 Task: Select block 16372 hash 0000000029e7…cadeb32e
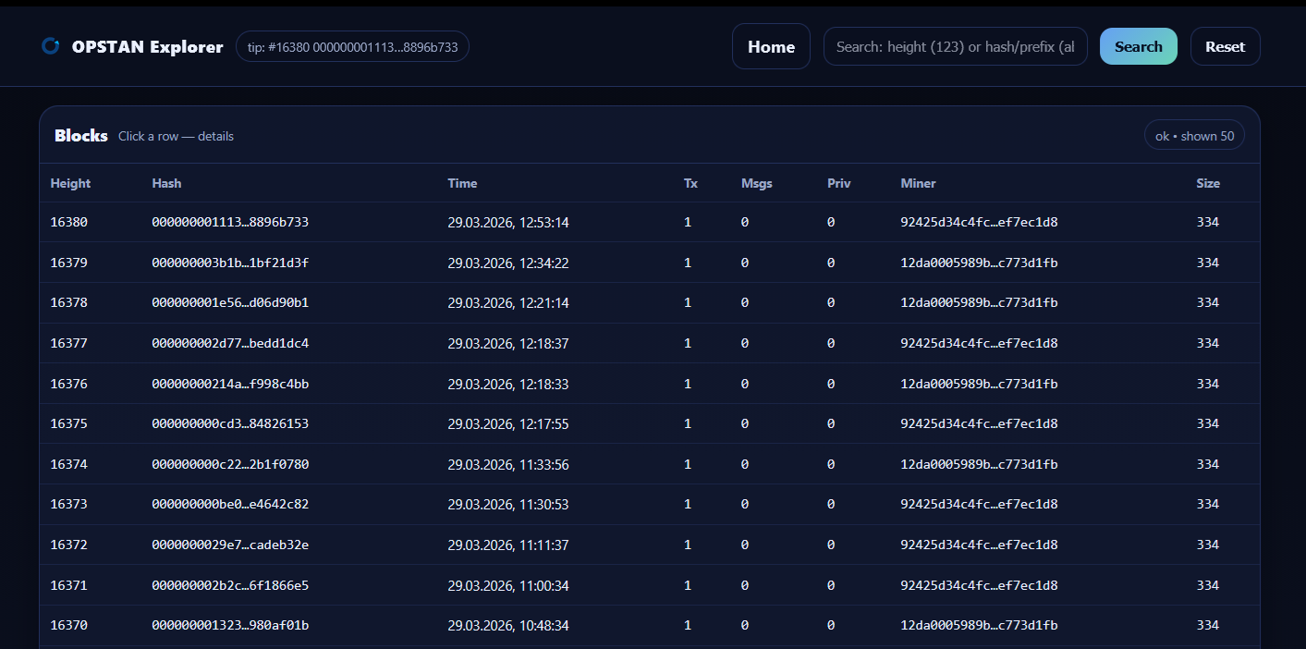[x=230, y=545]
